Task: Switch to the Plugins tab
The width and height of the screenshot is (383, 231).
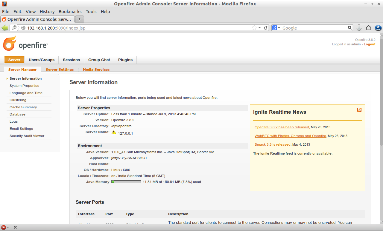Action: pyautogui.click(x=125, y=60)
